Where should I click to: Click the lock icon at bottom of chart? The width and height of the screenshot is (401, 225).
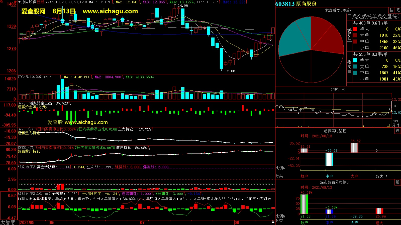(x=273, y=222)
